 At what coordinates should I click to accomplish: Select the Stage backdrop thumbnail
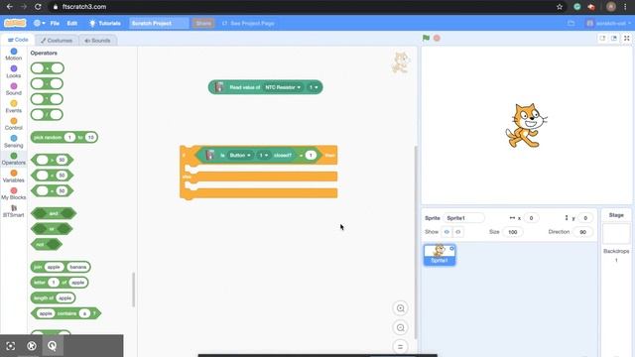pyautogui.click(x=616, y=234)
